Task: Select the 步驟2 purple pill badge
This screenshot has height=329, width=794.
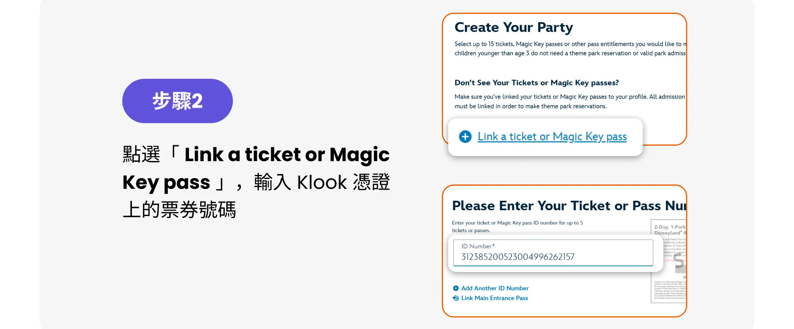Action: pos(177,101)
